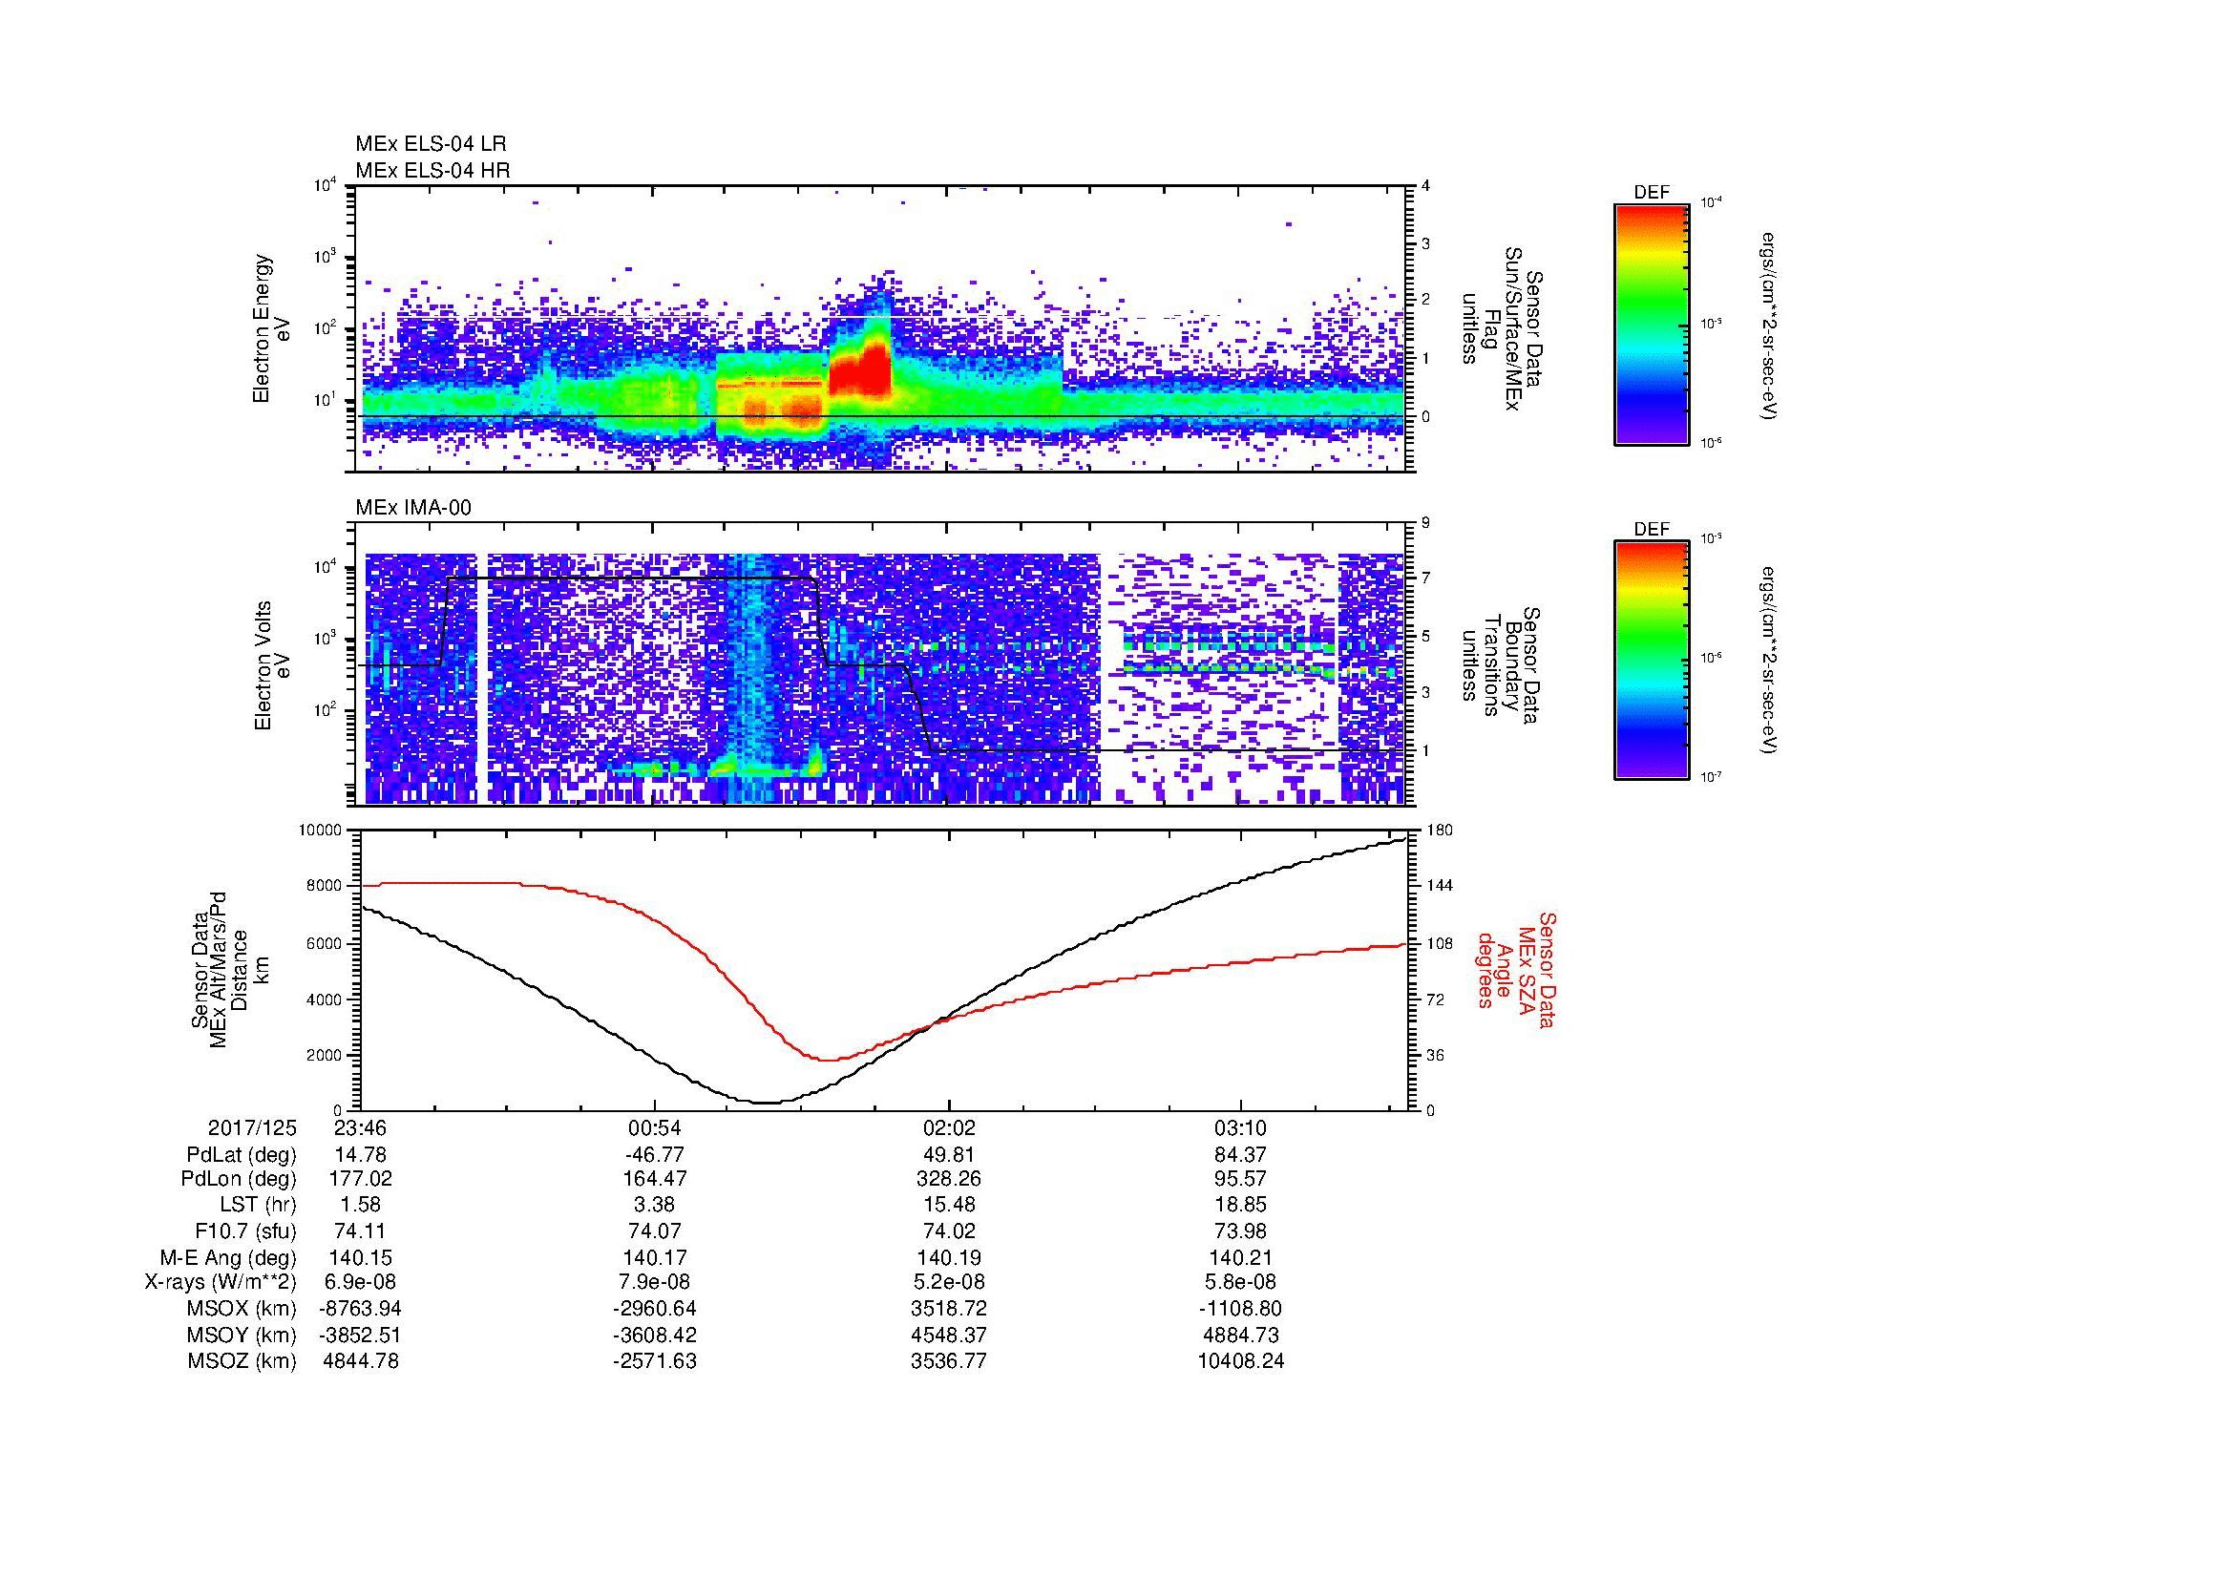Click the '10000' tick label on altitude axis
This screenshot has height=1578, width=2233.
pyautogui.click(x=320, y=830)
